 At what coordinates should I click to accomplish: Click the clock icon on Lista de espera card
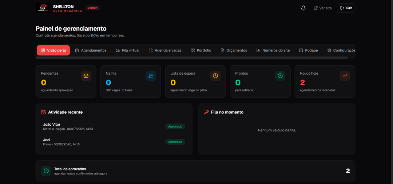(215, 76)
